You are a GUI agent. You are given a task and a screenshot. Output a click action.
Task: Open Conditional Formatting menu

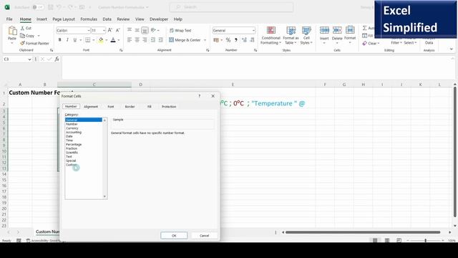click(x=271, y=35)
